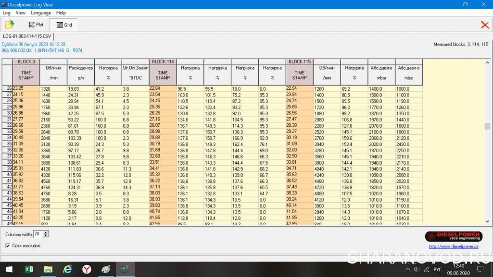Select the LOG-01-003-114-115.CSV tab
The width and height of the screenshot is (493, 277).
pos(27,36)
